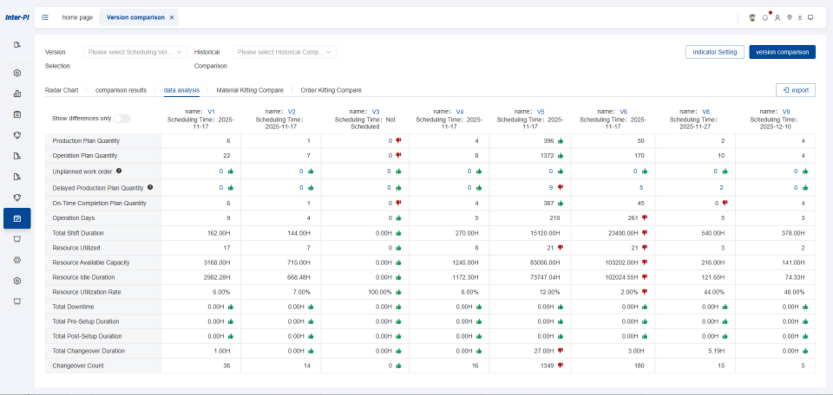Click thumbs-up icon next to V5 value 1372

(561, 155)
